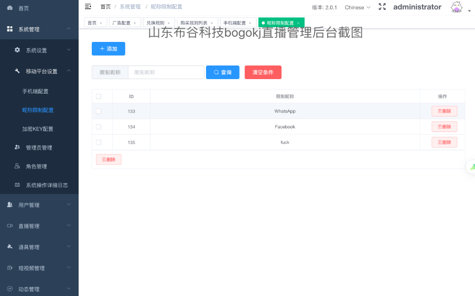Click the wrench icon for 移动平台设置
The image size is (475, 296).
[17, 71]
